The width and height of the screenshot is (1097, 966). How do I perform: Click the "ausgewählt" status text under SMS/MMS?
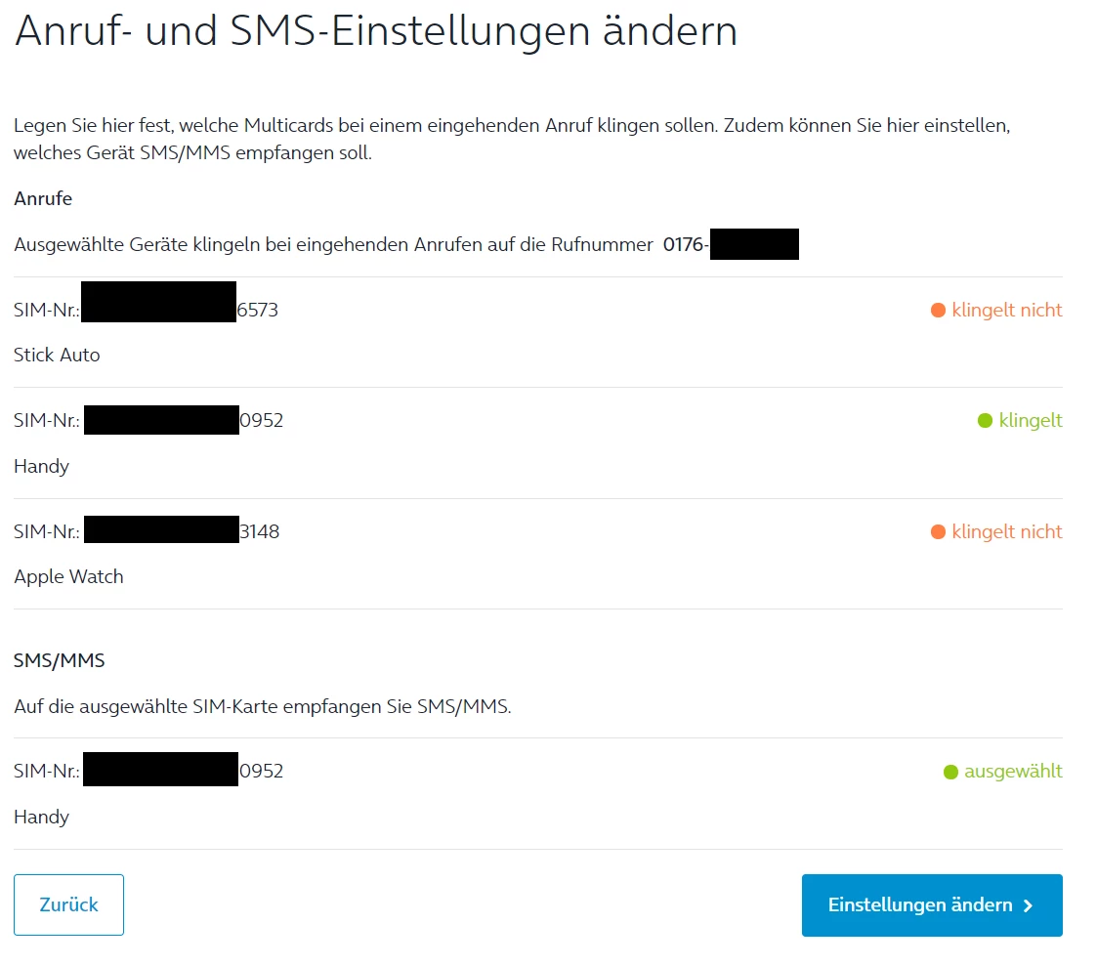1012,772
